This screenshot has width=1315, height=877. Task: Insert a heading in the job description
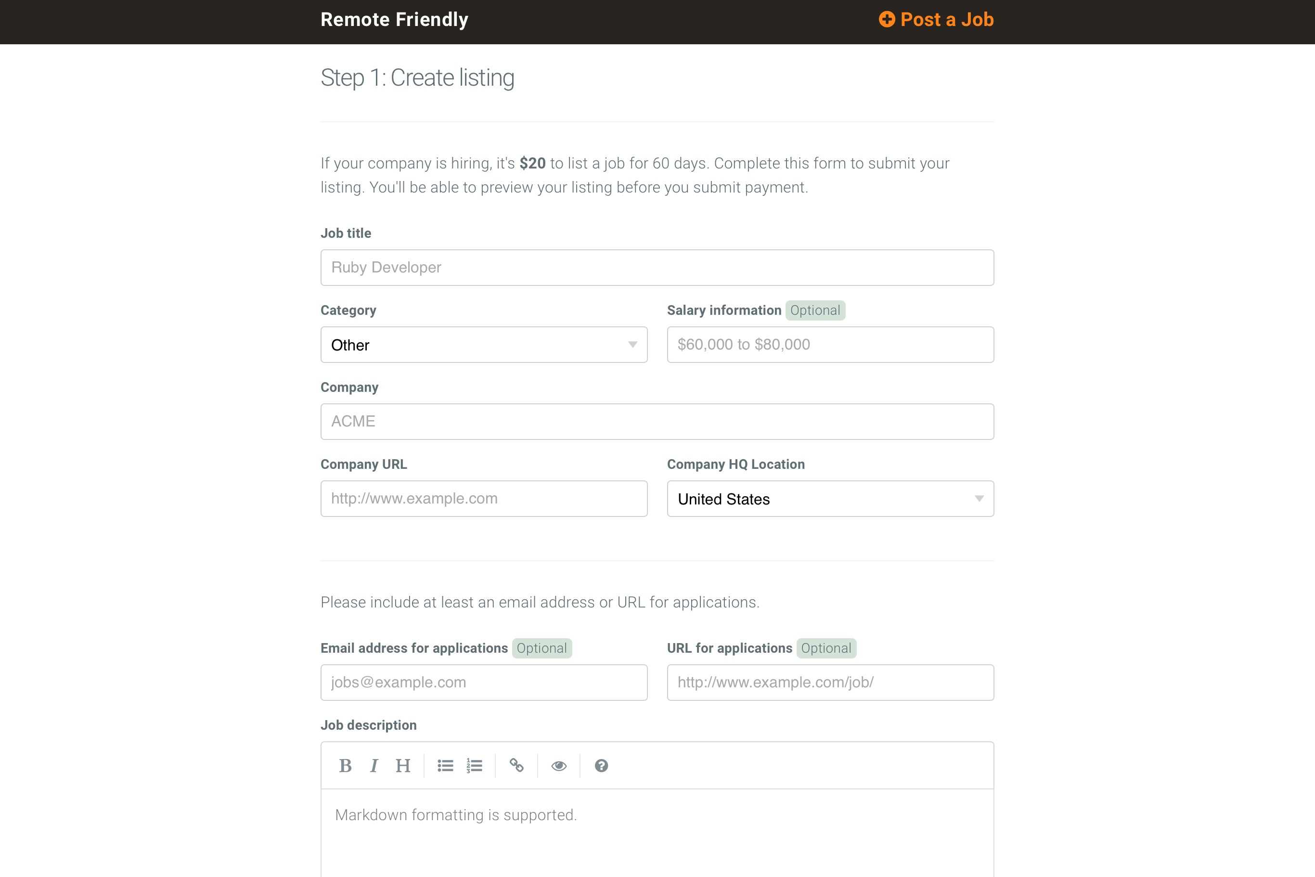(402, 765)
